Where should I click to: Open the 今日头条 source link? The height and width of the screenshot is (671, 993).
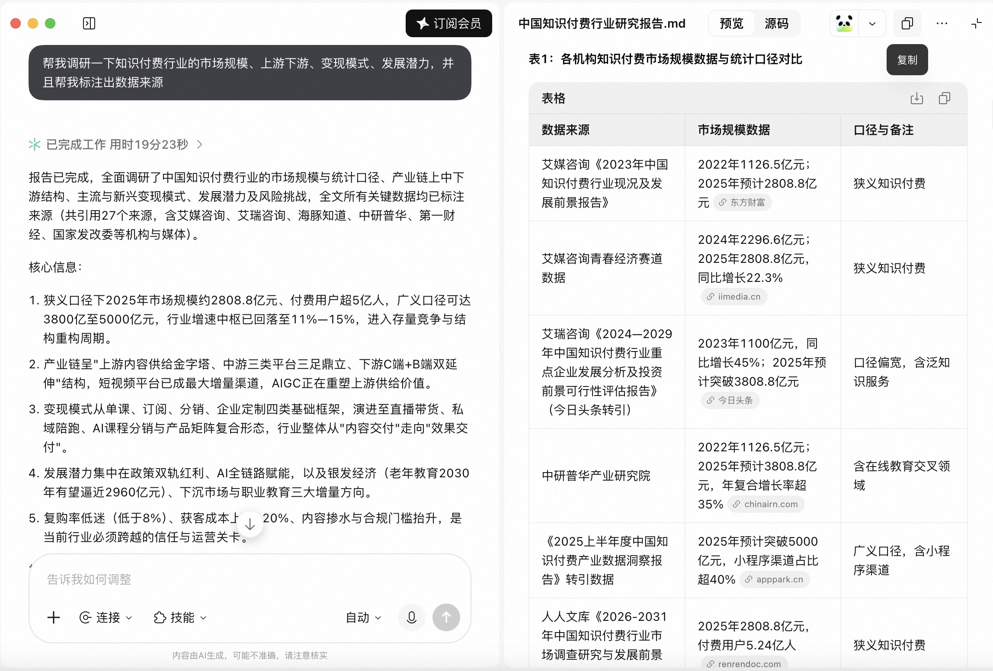click(730, 400)
